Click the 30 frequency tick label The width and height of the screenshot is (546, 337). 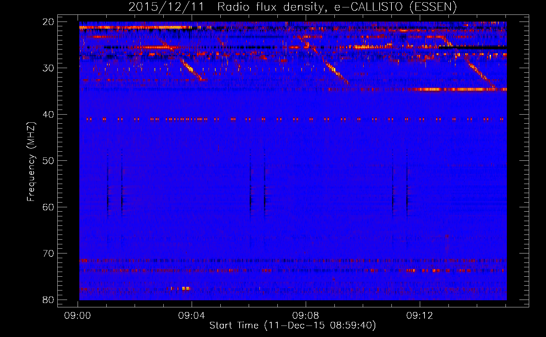tap(48, 68)
